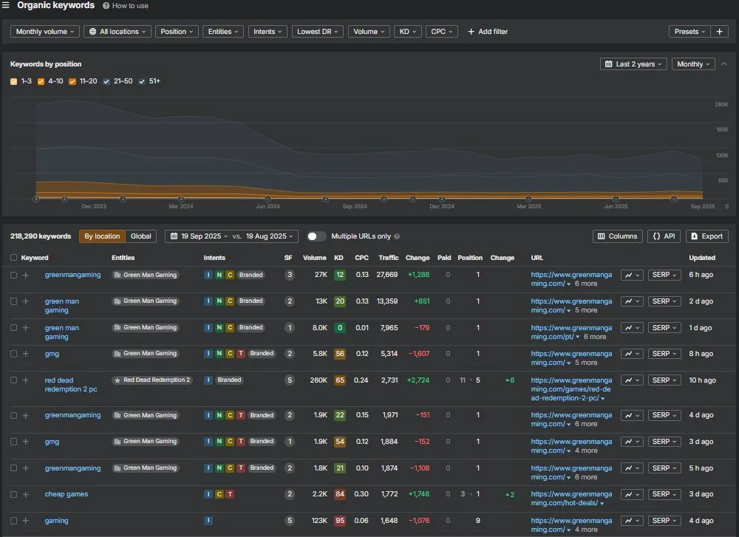Open hot-deals URL link for cheap games

571,499
